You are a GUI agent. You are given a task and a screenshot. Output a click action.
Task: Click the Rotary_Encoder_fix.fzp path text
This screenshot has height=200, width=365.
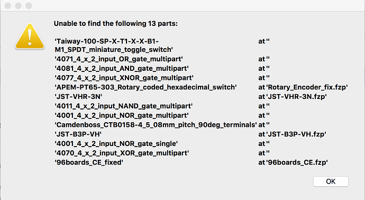(x=307, y=87)
